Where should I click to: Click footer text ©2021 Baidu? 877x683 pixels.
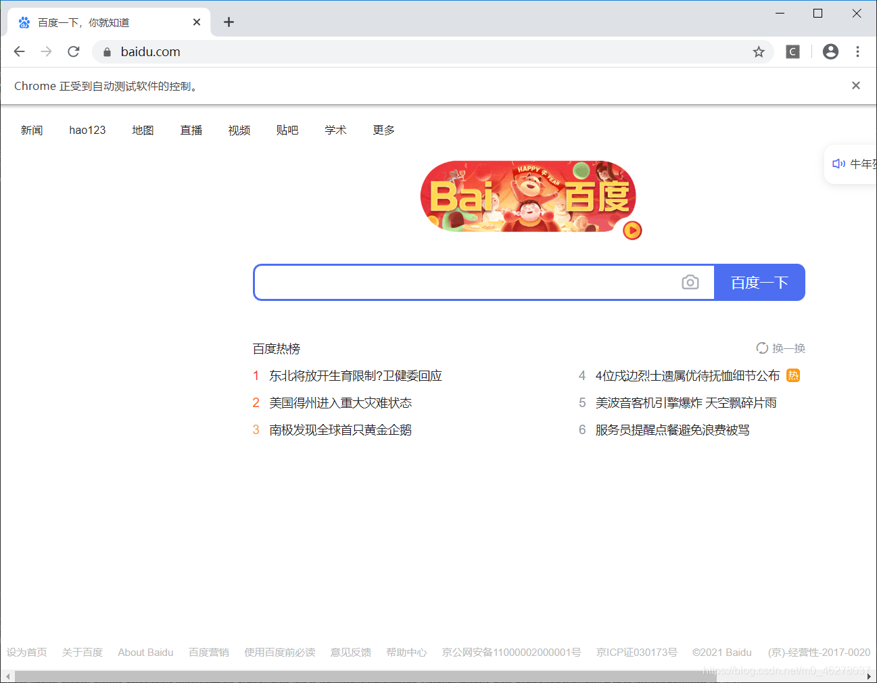[721, 652]
